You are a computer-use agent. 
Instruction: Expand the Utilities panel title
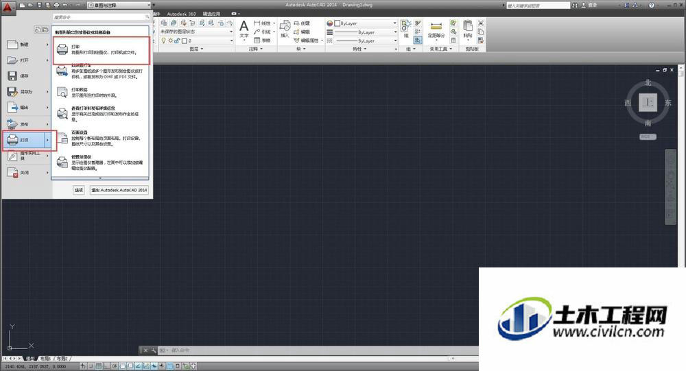click(440, 49)
